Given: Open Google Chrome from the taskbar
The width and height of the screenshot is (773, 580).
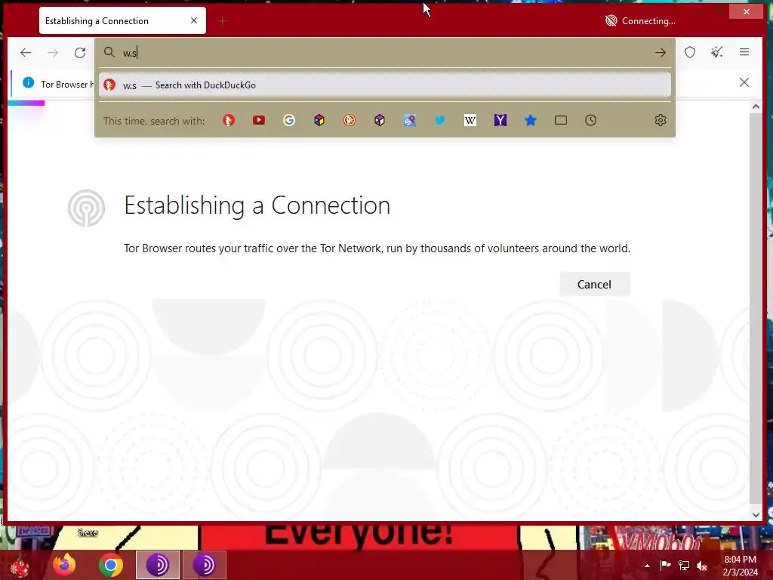Looking at the screenshot, I should [x=111, y=565].
